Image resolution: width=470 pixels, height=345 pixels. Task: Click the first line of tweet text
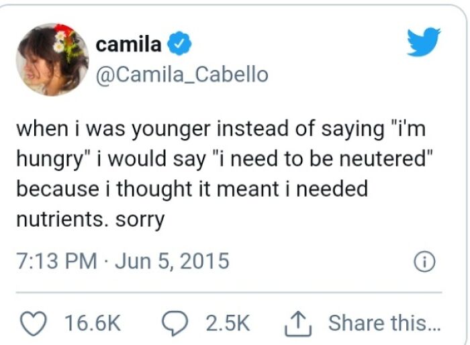221,129
